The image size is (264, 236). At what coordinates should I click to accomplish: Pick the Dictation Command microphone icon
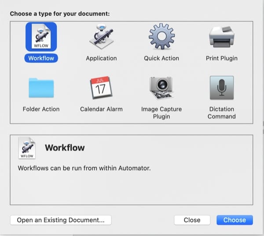click(222, 88)
